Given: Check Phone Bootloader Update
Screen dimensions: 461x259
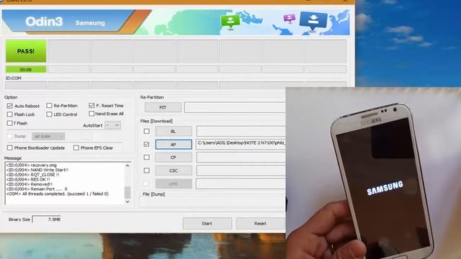Looking at the screenshot, I should 9,147.
